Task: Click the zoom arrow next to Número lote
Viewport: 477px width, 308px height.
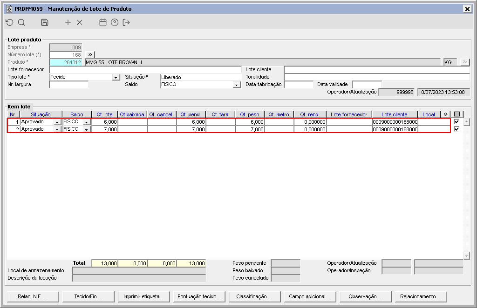Action: 90,55
